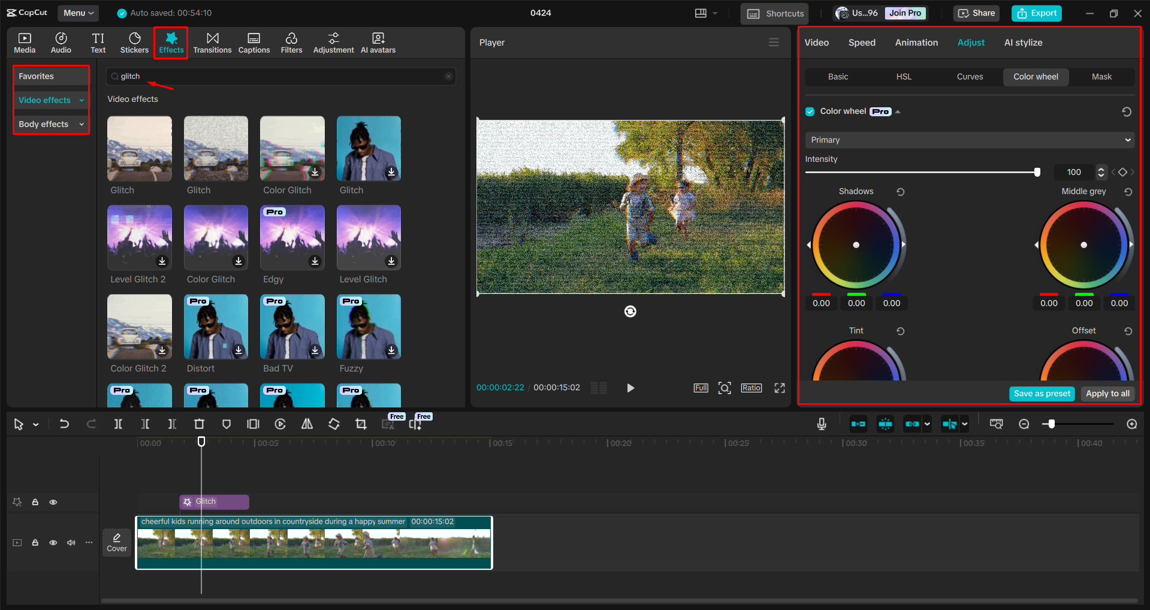This screenshot has width=1150, height=610.
Task: Expand the Body effects category
Action: (81, 124)
